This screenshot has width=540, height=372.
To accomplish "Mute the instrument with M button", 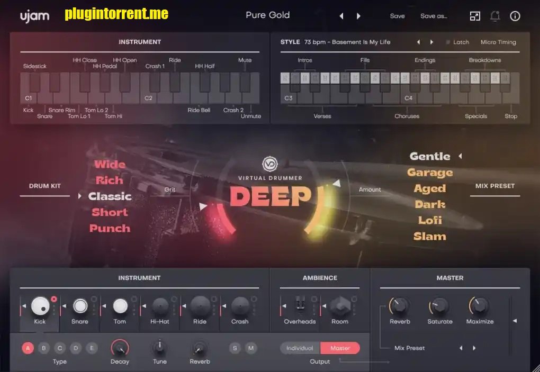I will (251, 348).
